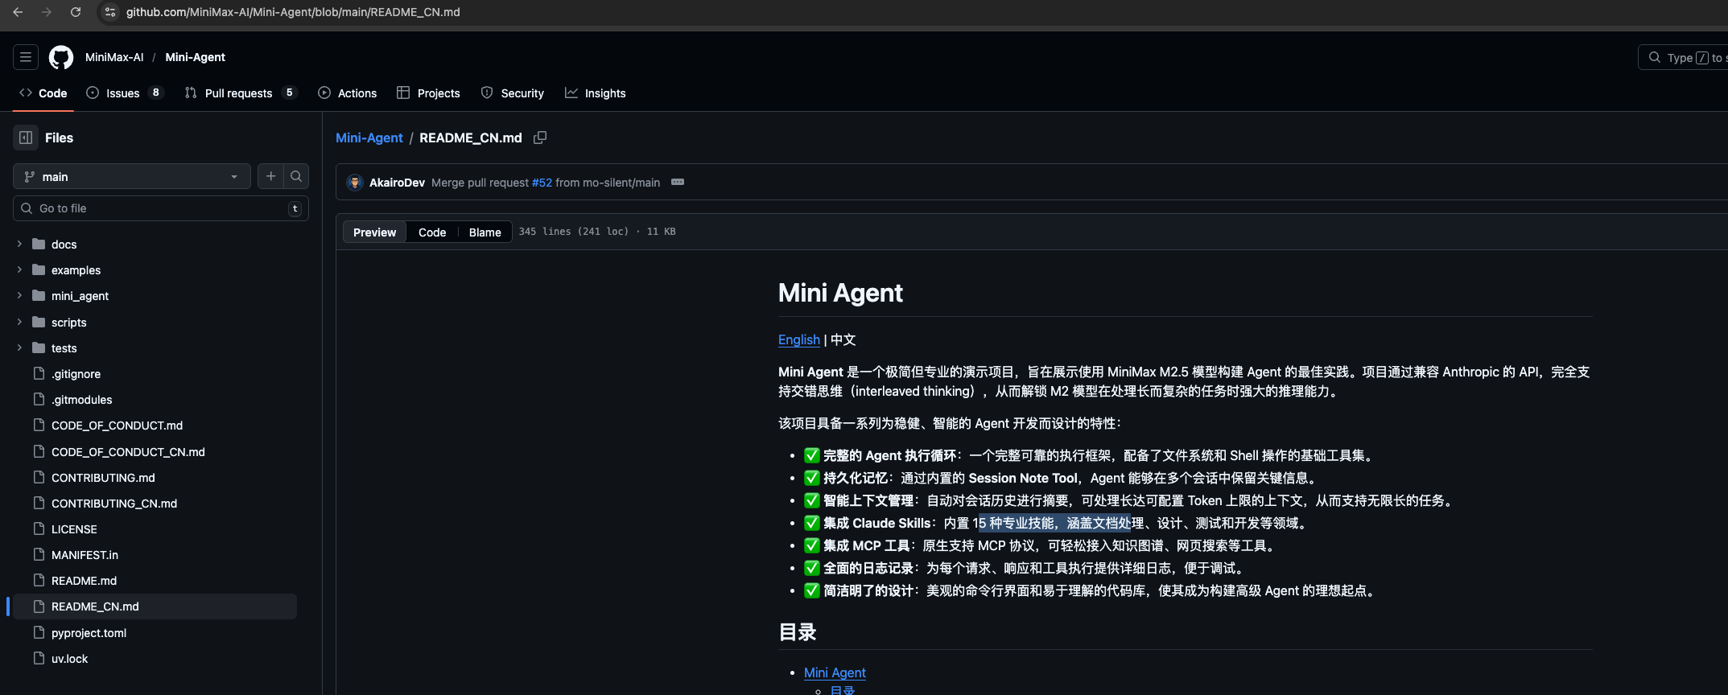Switch README to English link
The height and width of the screenshot is (695, 1728).
tap(799, 339)
